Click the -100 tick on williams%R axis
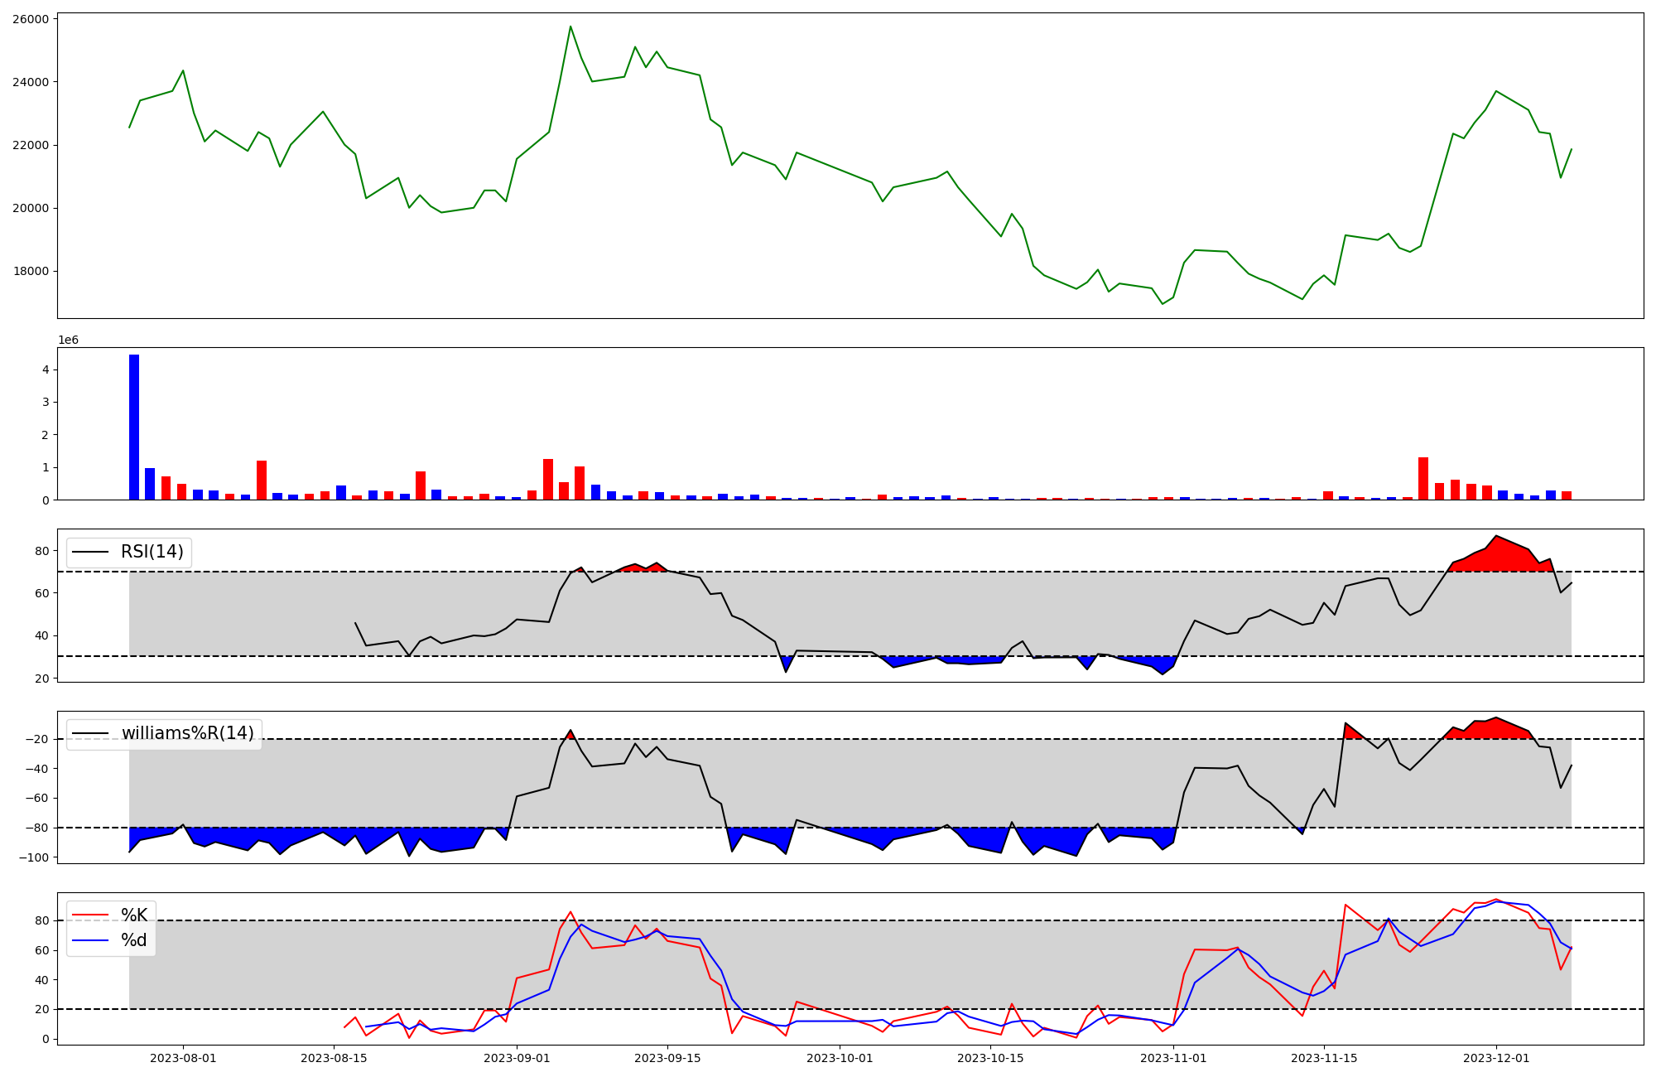 (33, 857)
